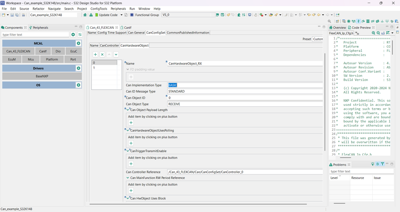
Task: Switch to the Peripherals view tab
Action: click(38, 28)
